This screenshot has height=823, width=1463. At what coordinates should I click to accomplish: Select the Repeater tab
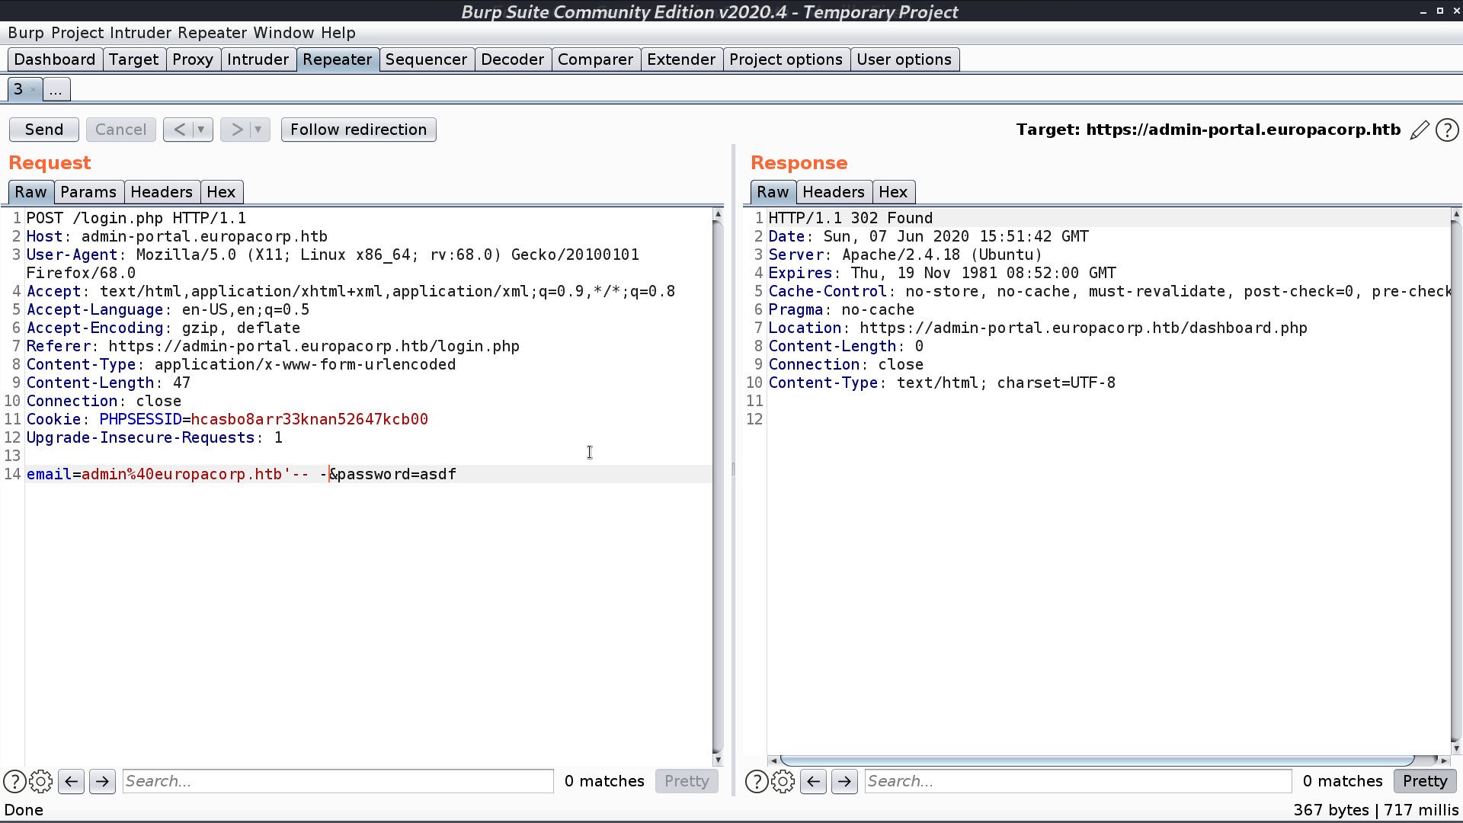pyautogui.click(x=338, y=59)
